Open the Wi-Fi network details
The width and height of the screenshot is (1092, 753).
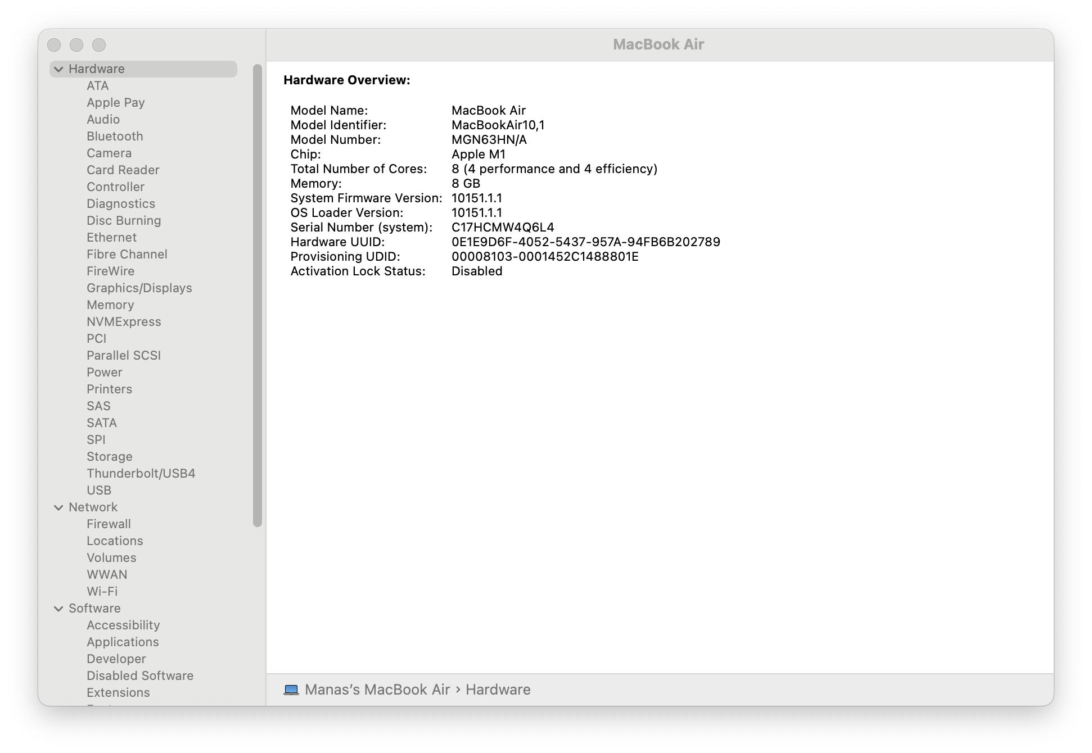click(102, 592)
